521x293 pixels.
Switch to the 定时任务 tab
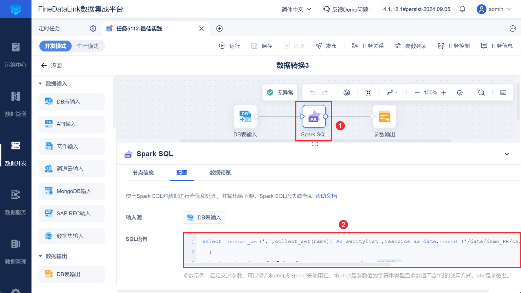(x=49, y=28)
